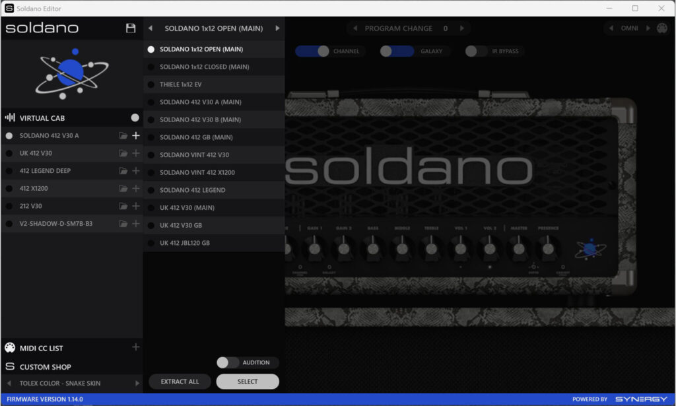This screenshot has width=676, height=406.
Task: Click the BASS knob
Action: [373, 248]
